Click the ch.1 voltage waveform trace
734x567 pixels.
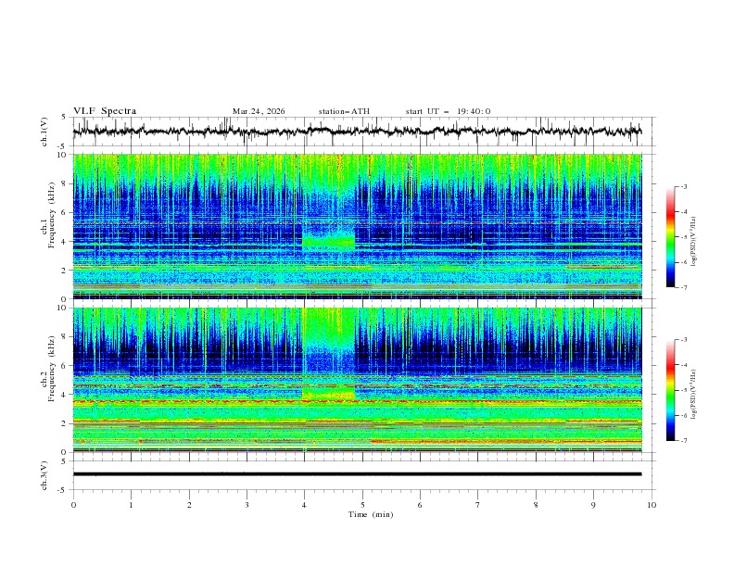[x=357, y=132]
